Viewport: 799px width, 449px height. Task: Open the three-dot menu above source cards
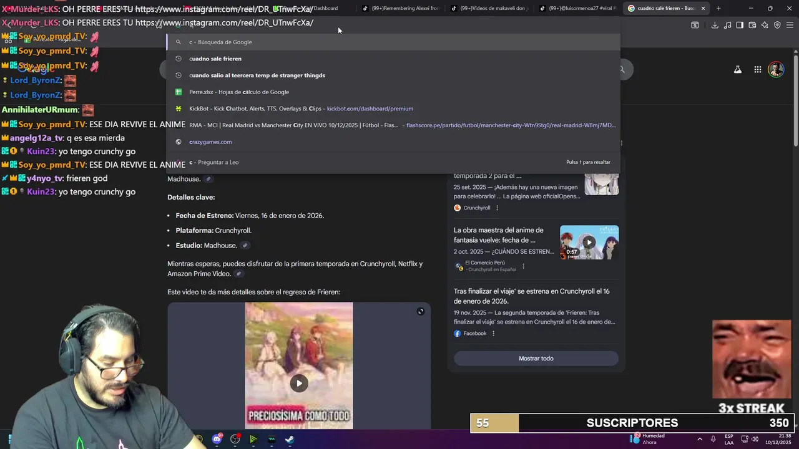pyautogui.click(x=622, y=143)
